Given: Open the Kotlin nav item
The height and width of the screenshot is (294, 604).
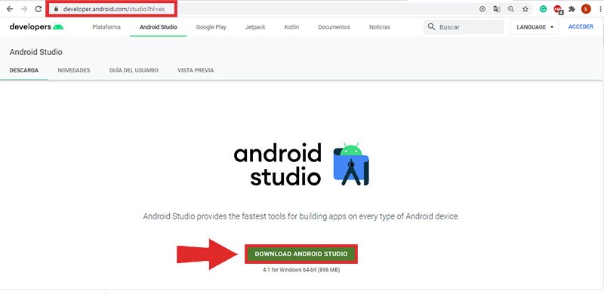Looking at the screenshot, I should tap(291, 27).
